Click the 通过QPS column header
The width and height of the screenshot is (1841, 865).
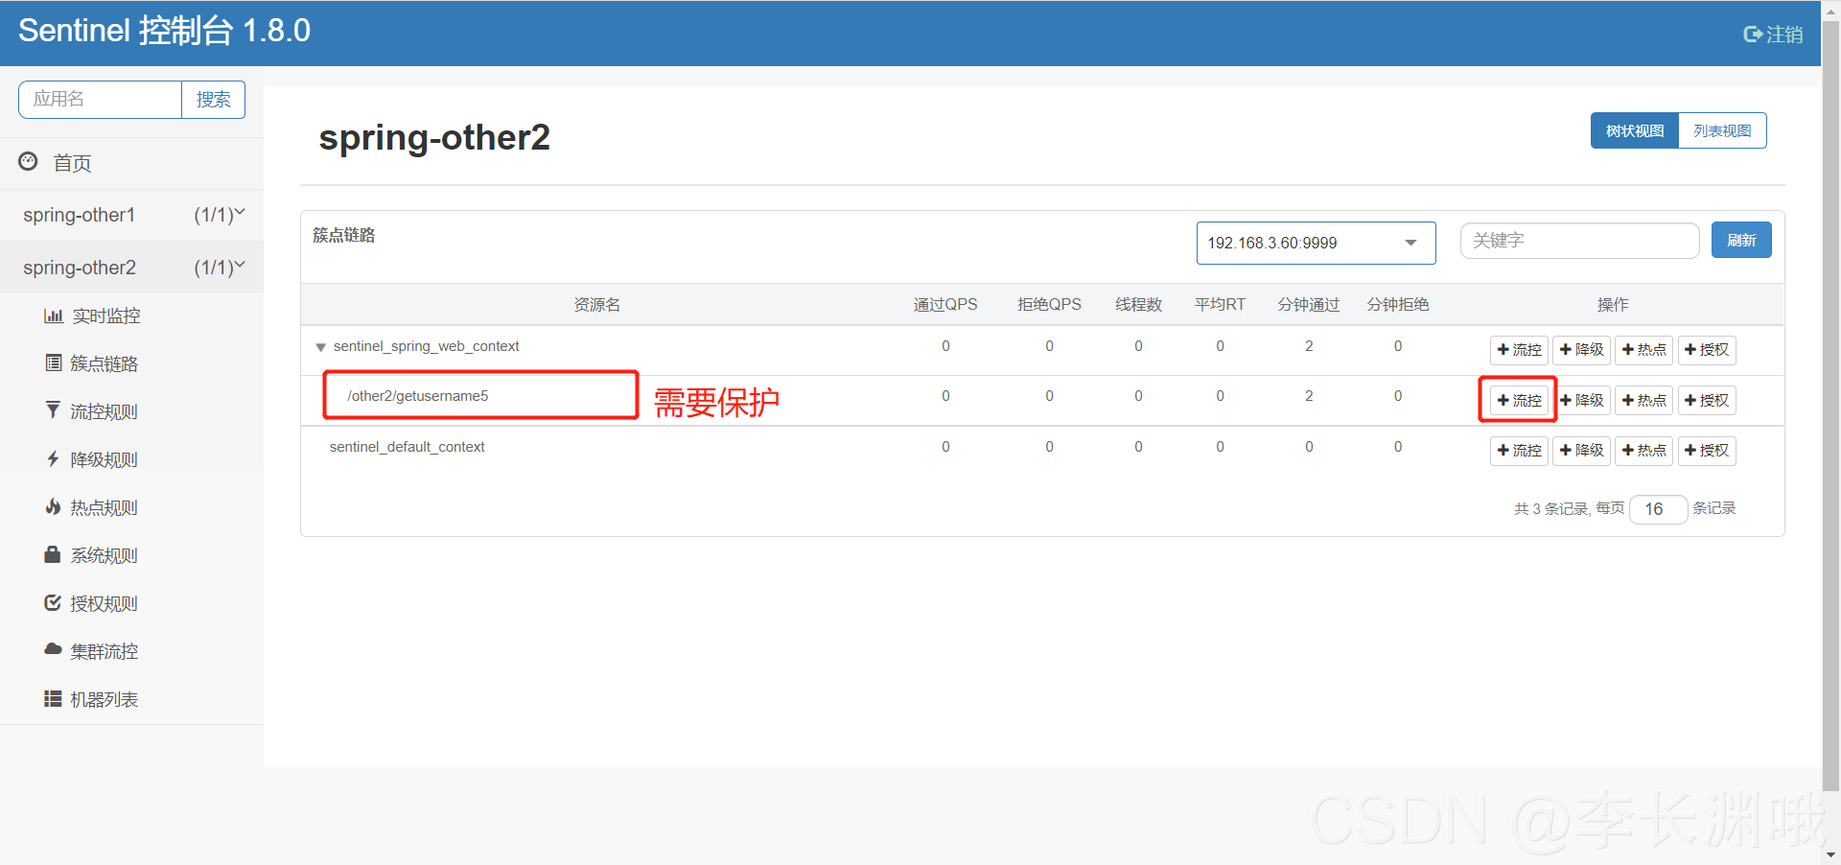tap(945, 304)
